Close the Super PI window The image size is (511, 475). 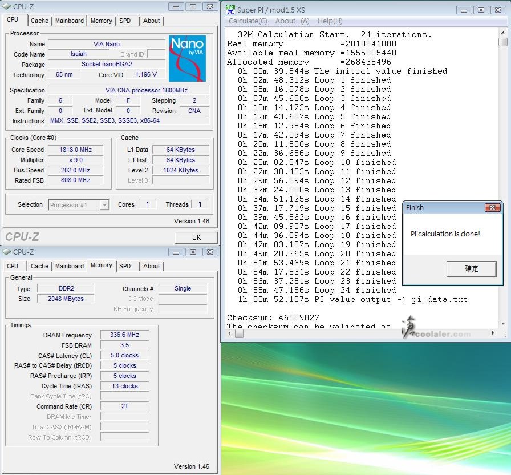tap(498, 10)
